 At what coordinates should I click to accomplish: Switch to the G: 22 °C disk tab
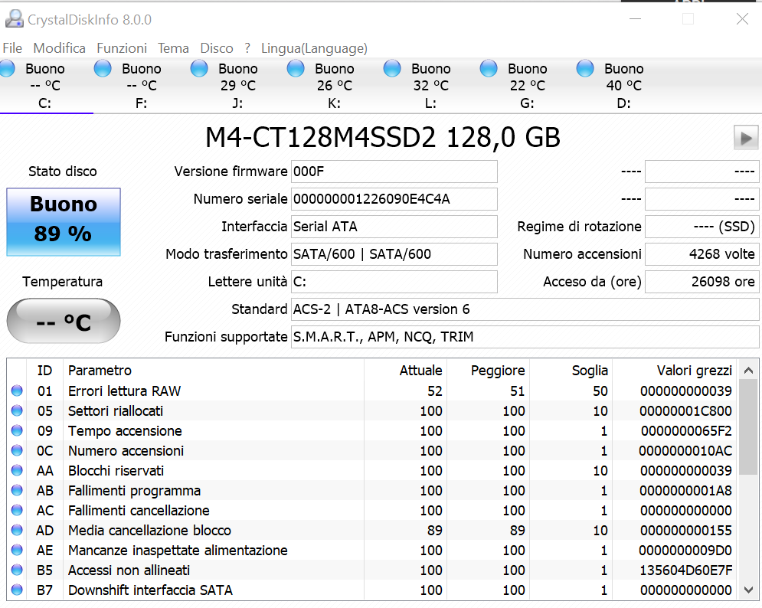[x=528, y=86]
